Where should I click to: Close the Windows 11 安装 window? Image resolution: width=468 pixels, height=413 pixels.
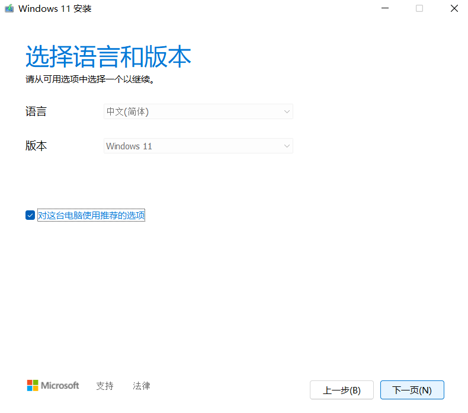[x=454, y=8]
